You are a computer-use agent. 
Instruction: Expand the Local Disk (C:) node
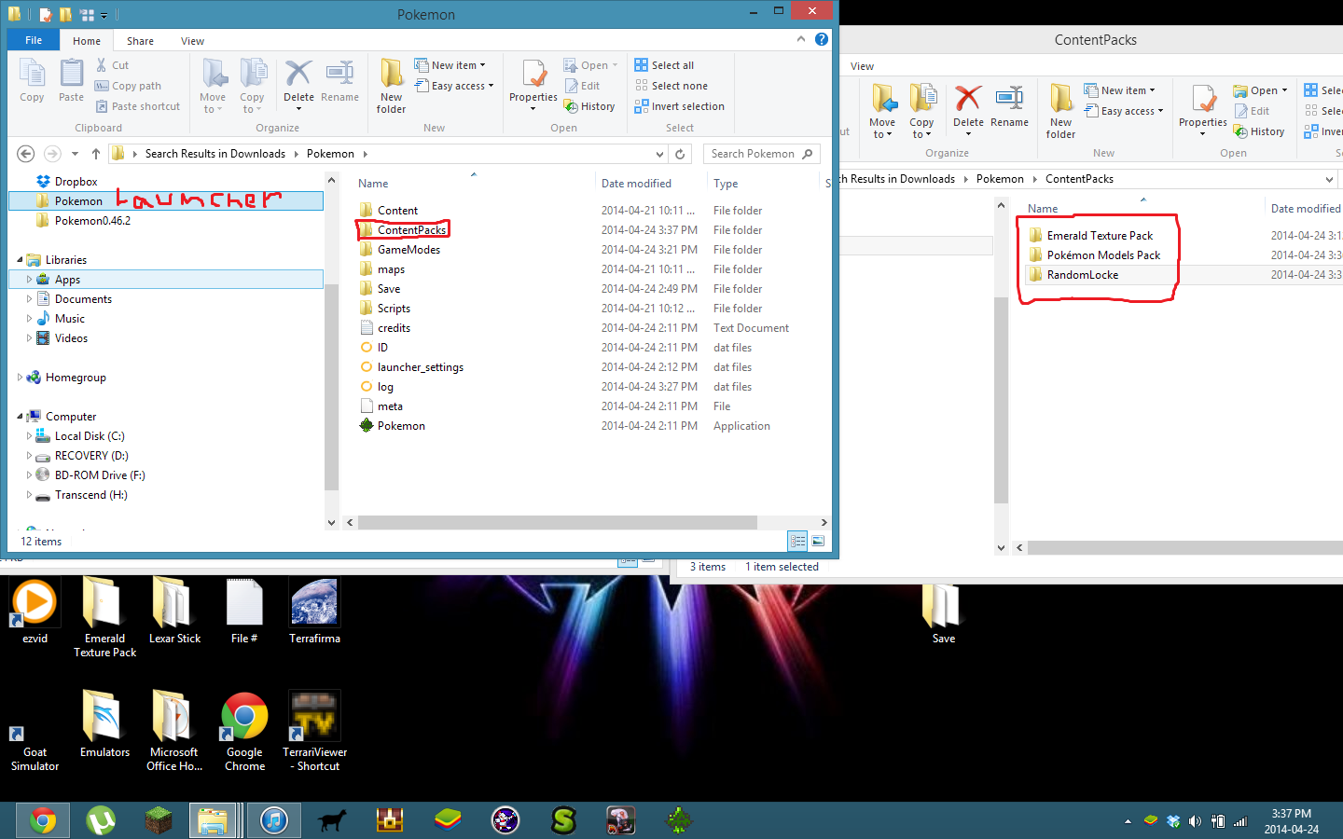point(29,436)
